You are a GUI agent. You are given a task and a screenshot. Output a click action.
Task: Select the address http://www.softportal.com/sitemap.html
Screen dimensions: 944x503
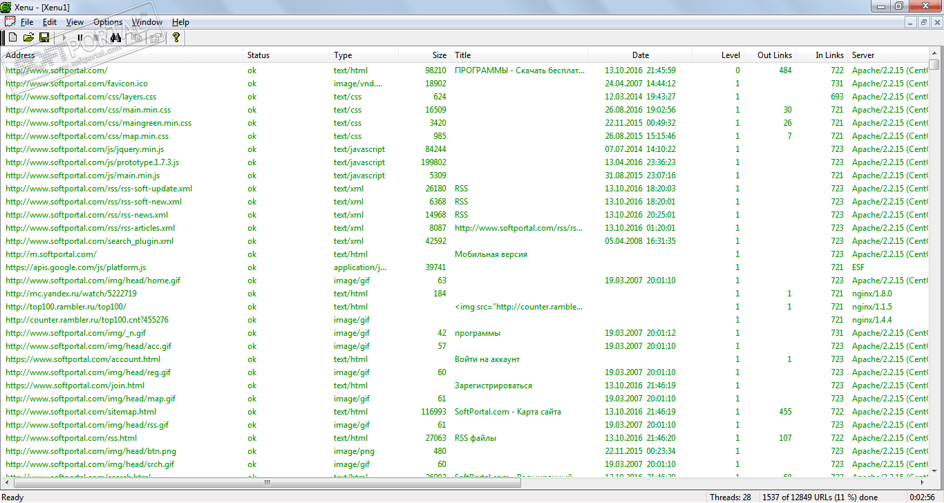(x=81, y=412)
